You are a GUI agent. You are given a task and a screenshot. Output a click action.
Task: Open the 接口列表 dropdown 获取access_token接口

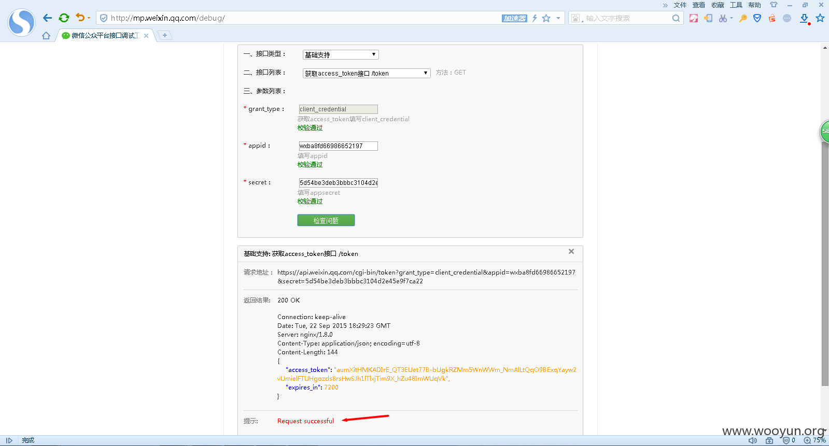[x=367, y=73]
